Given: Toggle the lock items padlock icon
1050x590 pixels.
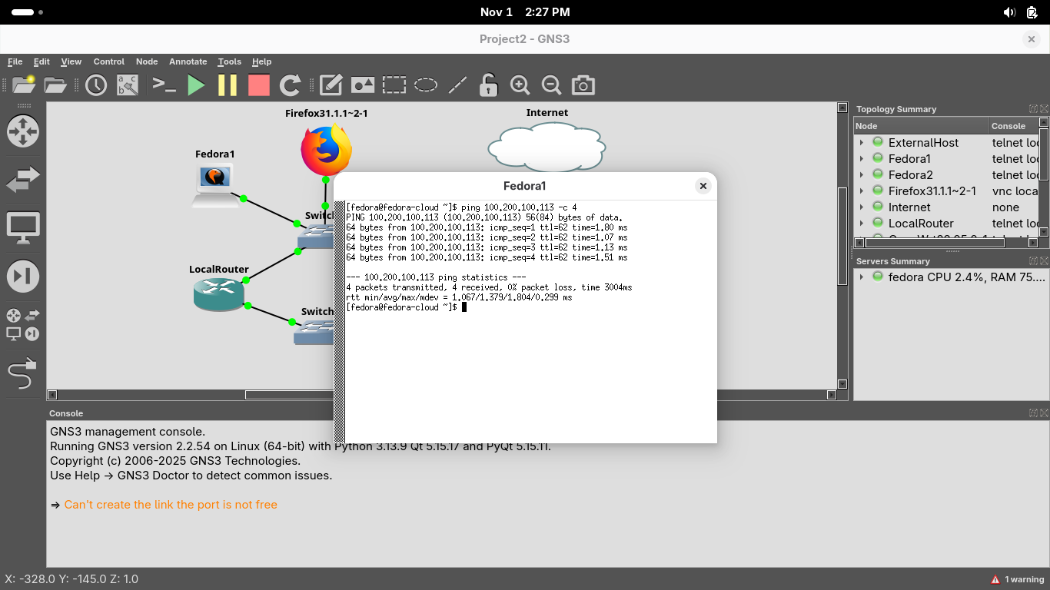Looking at the screenshot, I should (x=488, y=85).
